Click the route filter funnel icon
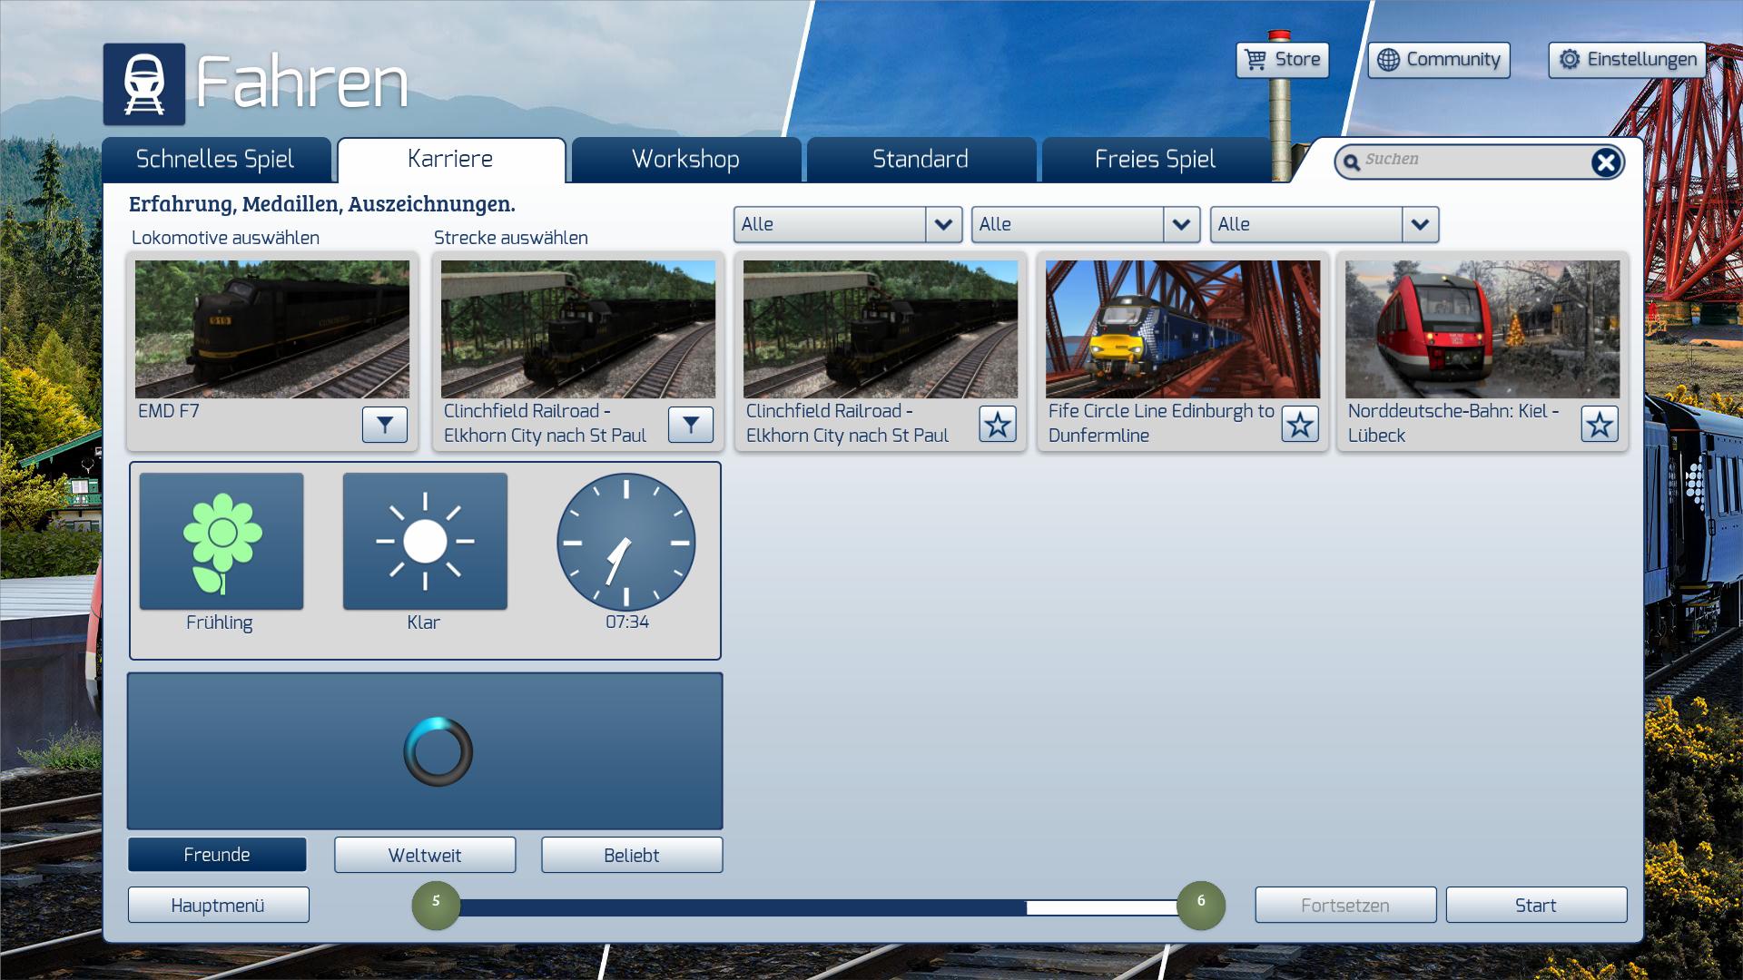The height and width of the screenshot is (980, 1743). tap(690, 424)
